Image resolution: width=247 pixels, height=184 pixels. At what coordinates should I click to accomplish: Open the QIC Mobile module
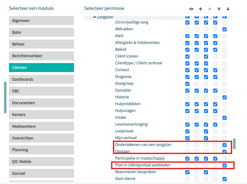pyautogui.click(x=41, y=161)
